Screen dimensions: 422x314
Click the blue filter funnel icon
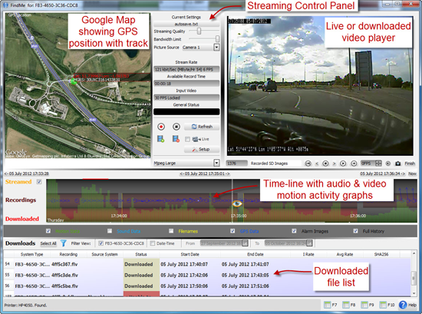tap(63, 243)
